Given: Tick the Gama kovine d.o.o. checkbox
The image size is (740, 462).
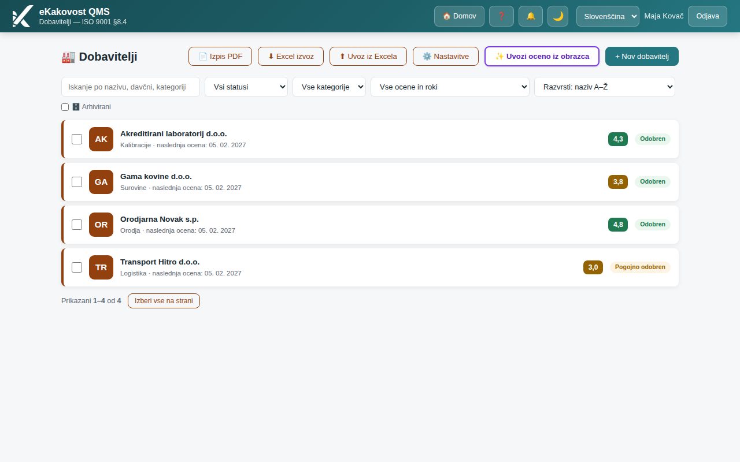Looking at the screenshot, I should point(77,182).
